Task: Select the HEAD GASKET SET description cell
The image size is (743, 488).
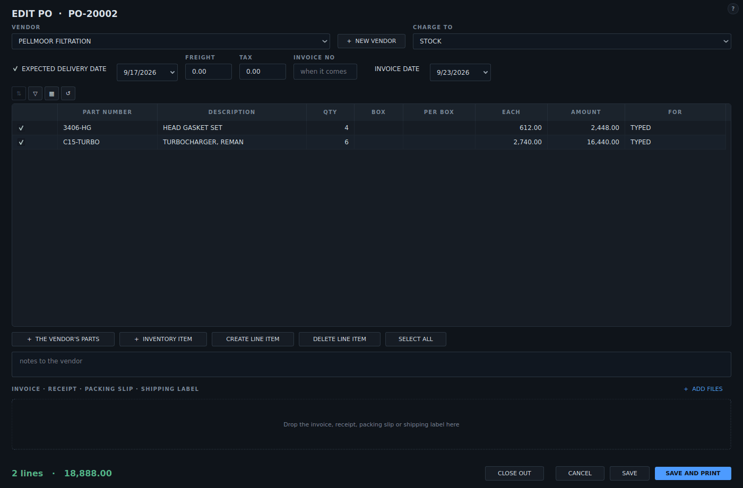Action: coord(232,128)
